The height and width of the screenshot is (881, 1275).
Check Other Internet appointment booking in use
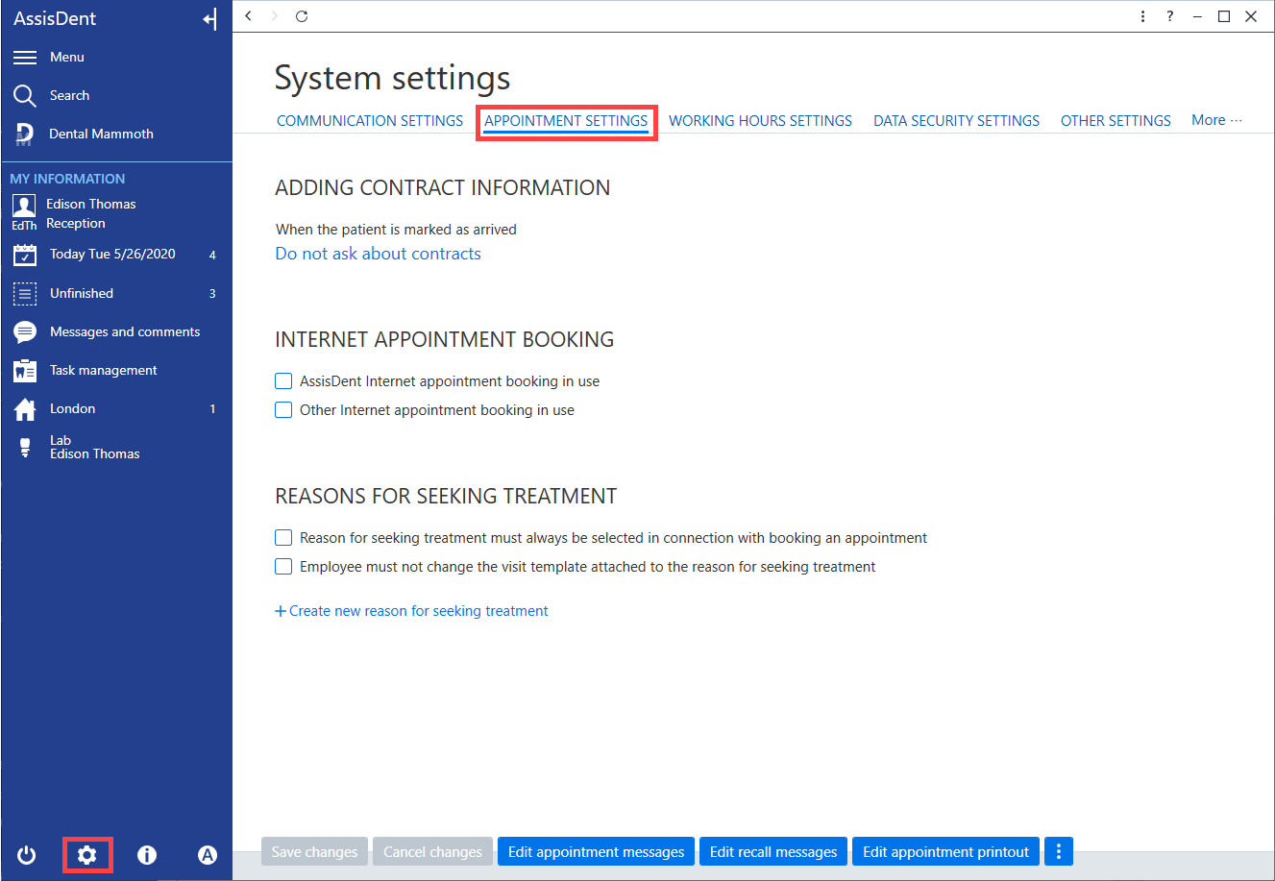(283, 410)
